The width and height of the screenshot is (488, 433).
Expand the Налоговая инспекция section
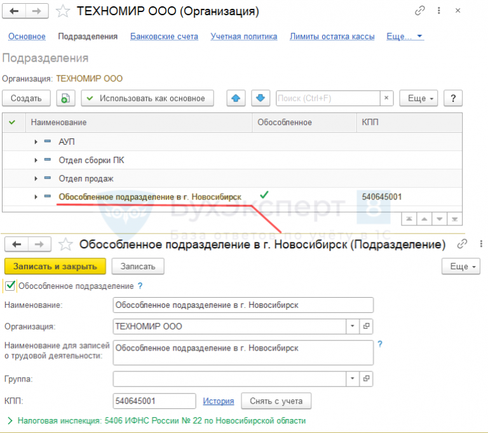coord(10,420)
